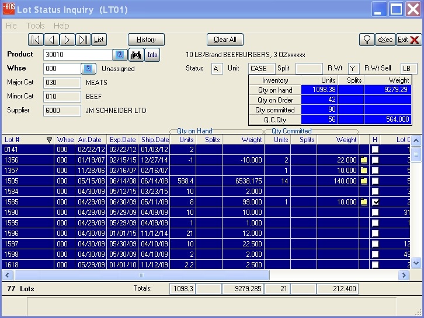Click totals committed weight 212.400

[338, 289]
